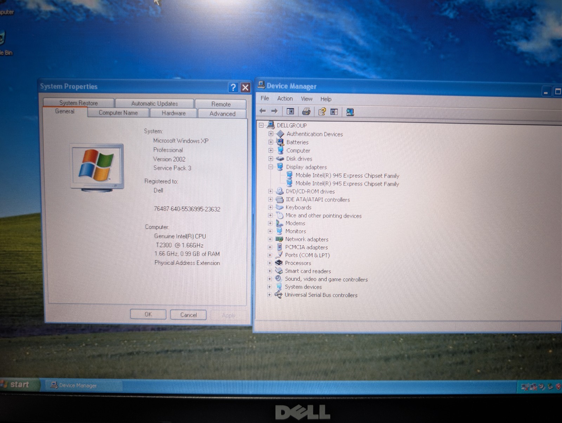This screenshot has height=423, width=562.
Task: Select the DVD/CD-ROM drives icon
Action: coord(280,191)
